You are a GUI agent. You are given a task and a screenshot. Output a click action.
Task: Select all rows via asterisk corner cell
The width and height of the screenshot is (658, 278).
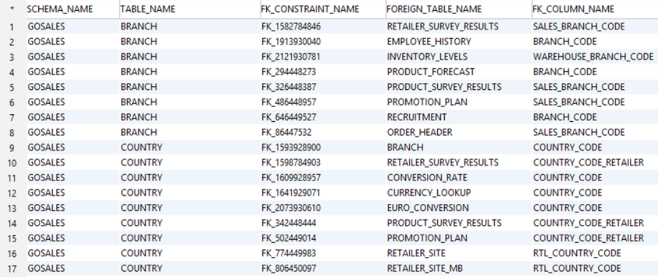coord(13,9)
